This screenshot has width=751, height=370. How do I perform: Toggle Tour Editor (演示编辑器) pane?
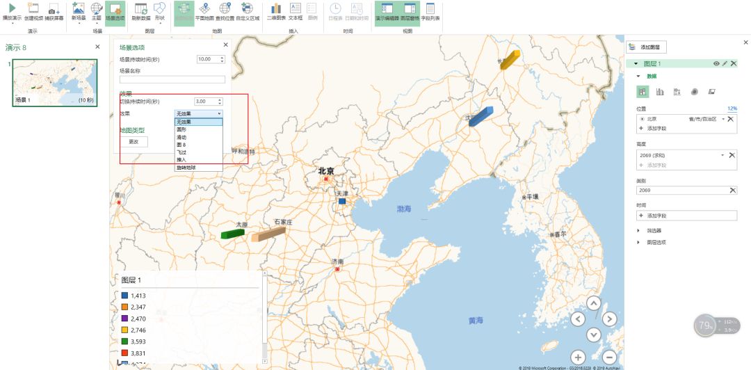(387, 13)
